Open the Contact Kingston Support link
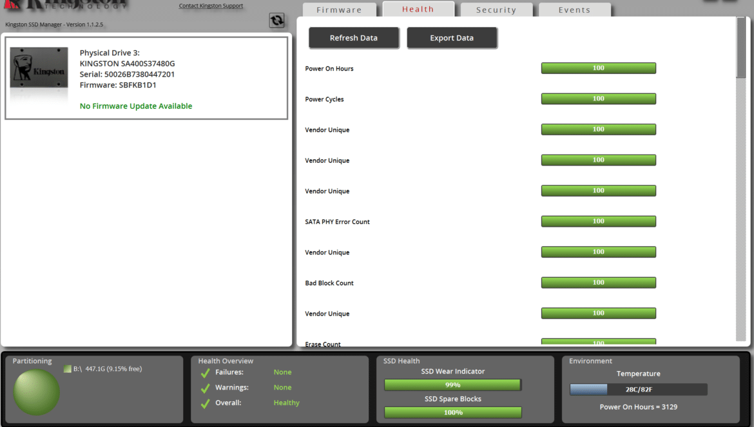 [211, 6]
